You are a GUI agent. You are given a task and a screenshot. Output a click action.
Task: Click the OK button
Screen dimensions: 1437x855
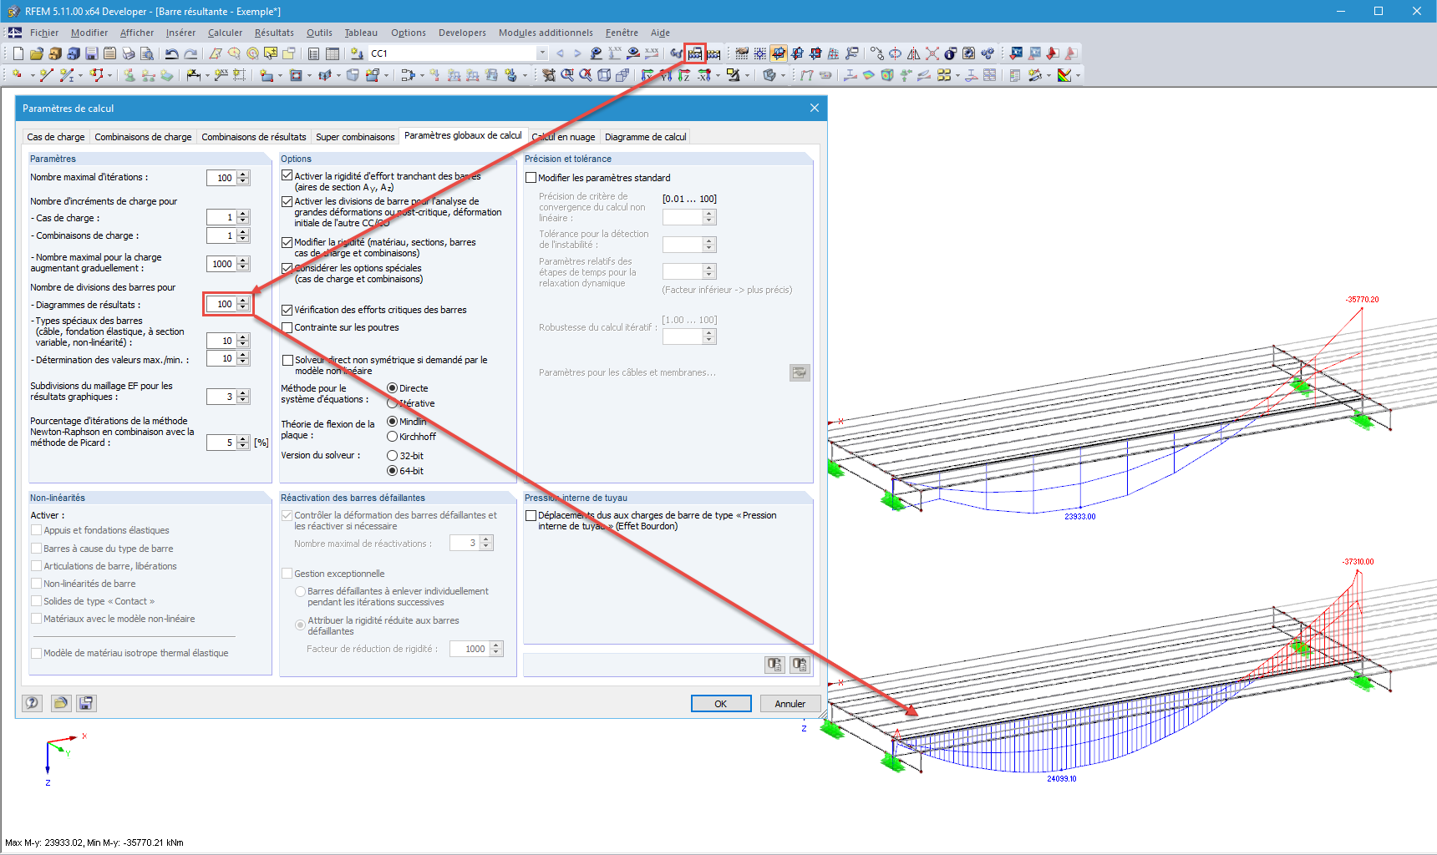click(720, 704)
